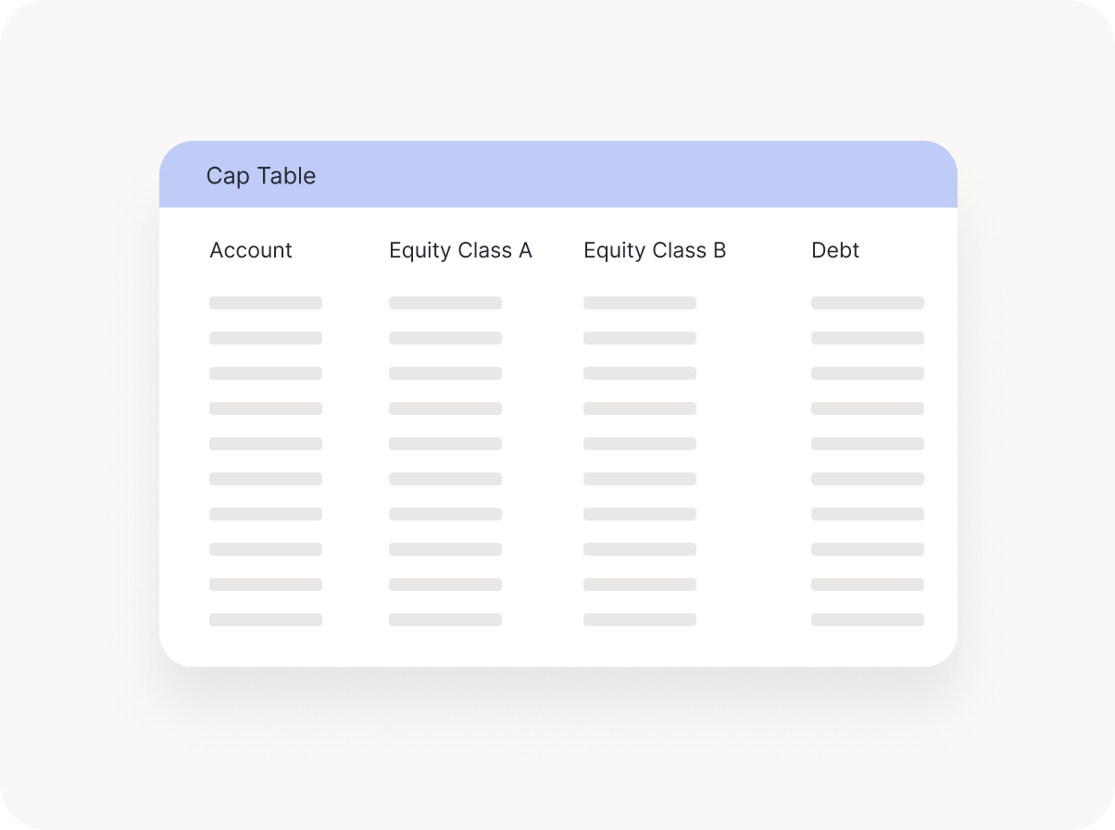Click the second cell under Debt
This screenshot has height=830, width=1115.
[x=868, y=338]
